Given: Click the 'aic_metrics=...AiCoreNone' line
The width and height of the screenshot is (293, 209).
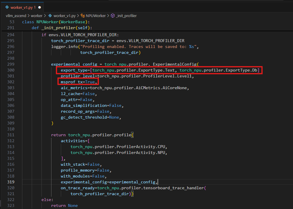Looking at the screenshot, I should [x=125, y=88].
